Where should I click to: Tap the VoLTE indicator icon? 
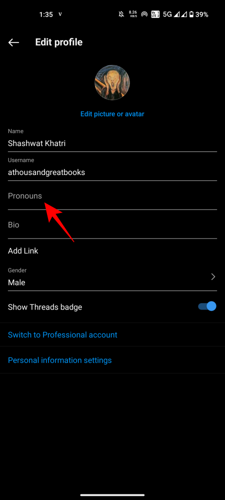155,14
